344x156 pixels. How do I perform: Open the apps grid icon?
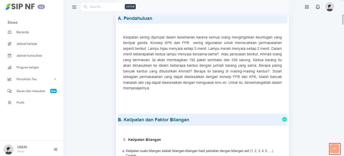coord(307,7)
